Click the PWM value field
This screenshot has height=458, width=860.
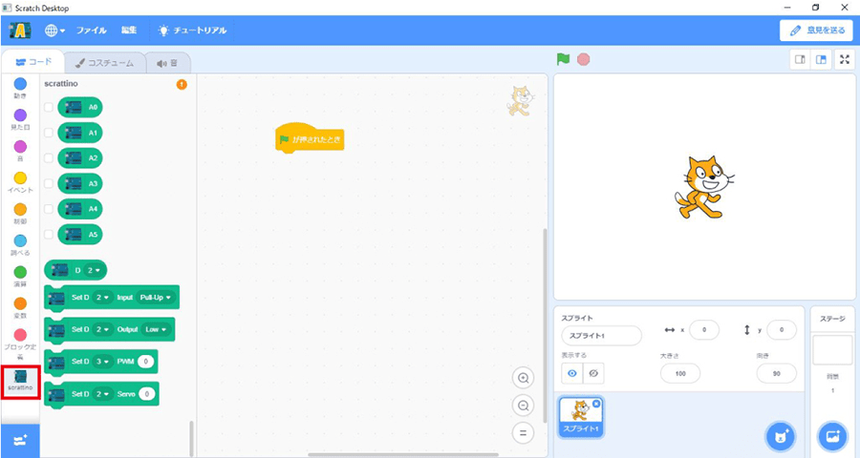click(145, 362)
